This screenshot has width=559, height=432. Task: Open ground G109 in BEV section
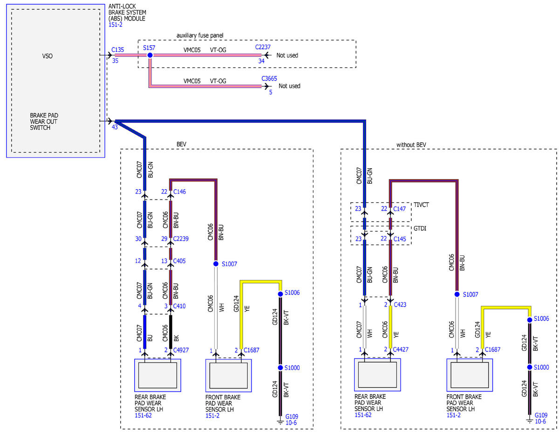(x=292, y=417)
